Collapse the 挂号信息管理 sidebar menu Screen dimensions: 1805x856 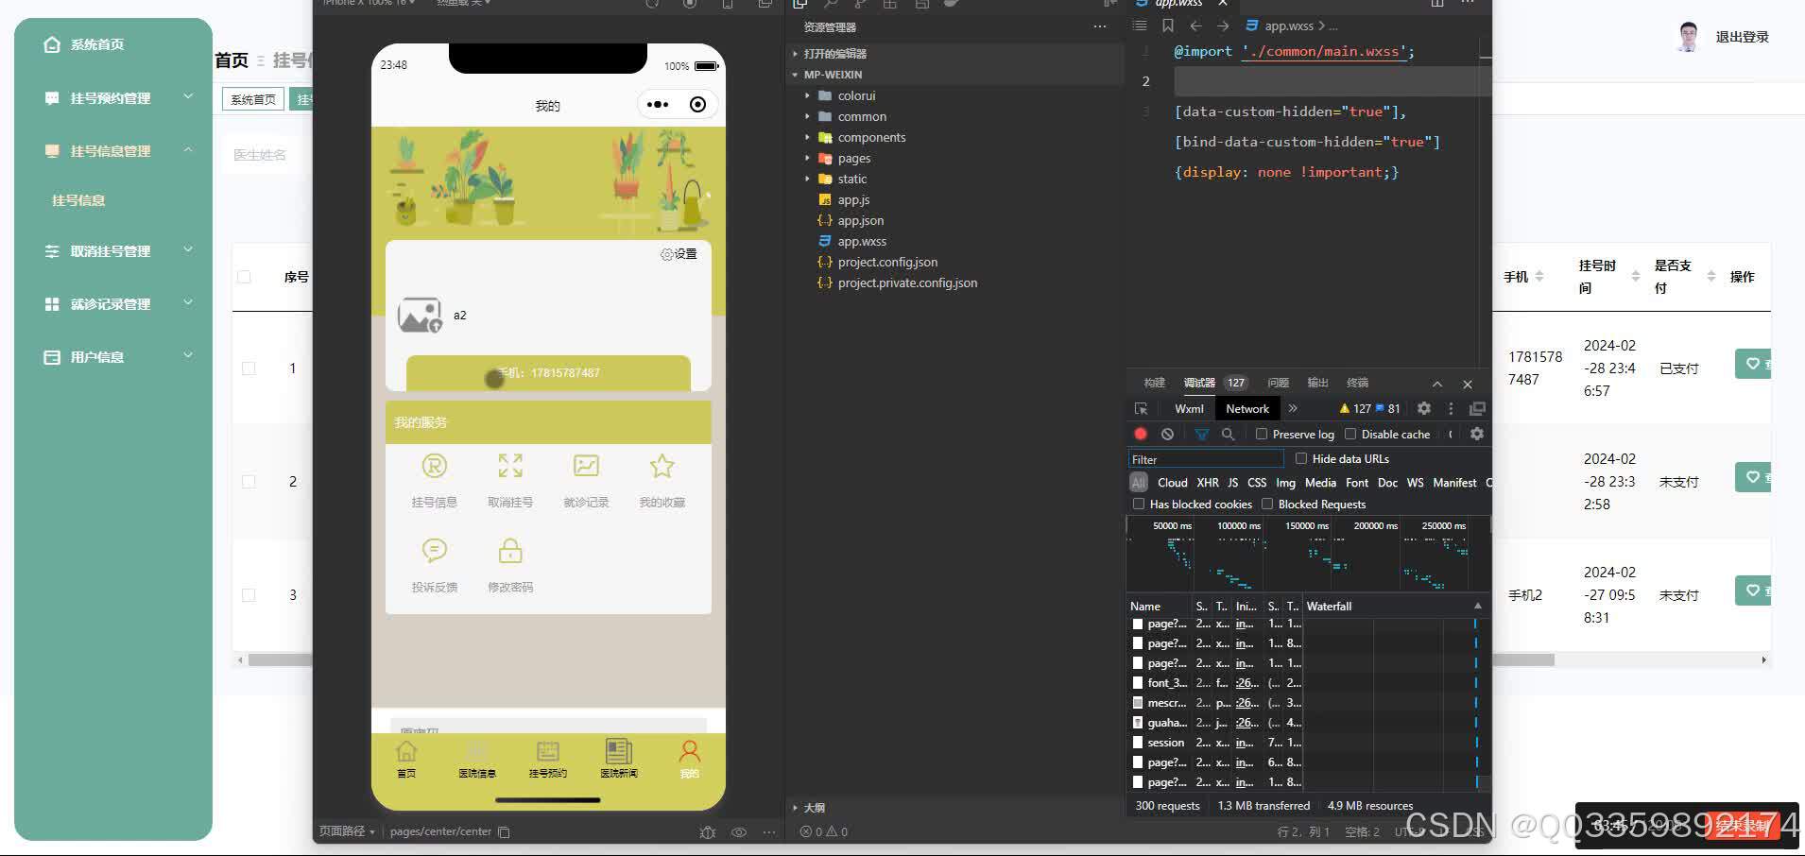tap(118, 150)
